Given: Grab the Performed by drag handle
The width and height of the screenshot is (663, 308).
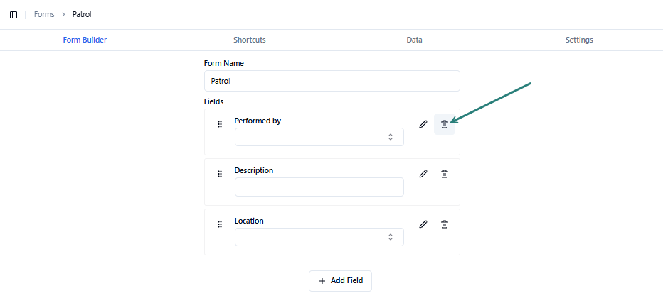Looking at the screenshot, I should pyautogui.click(x=220, y=124).
